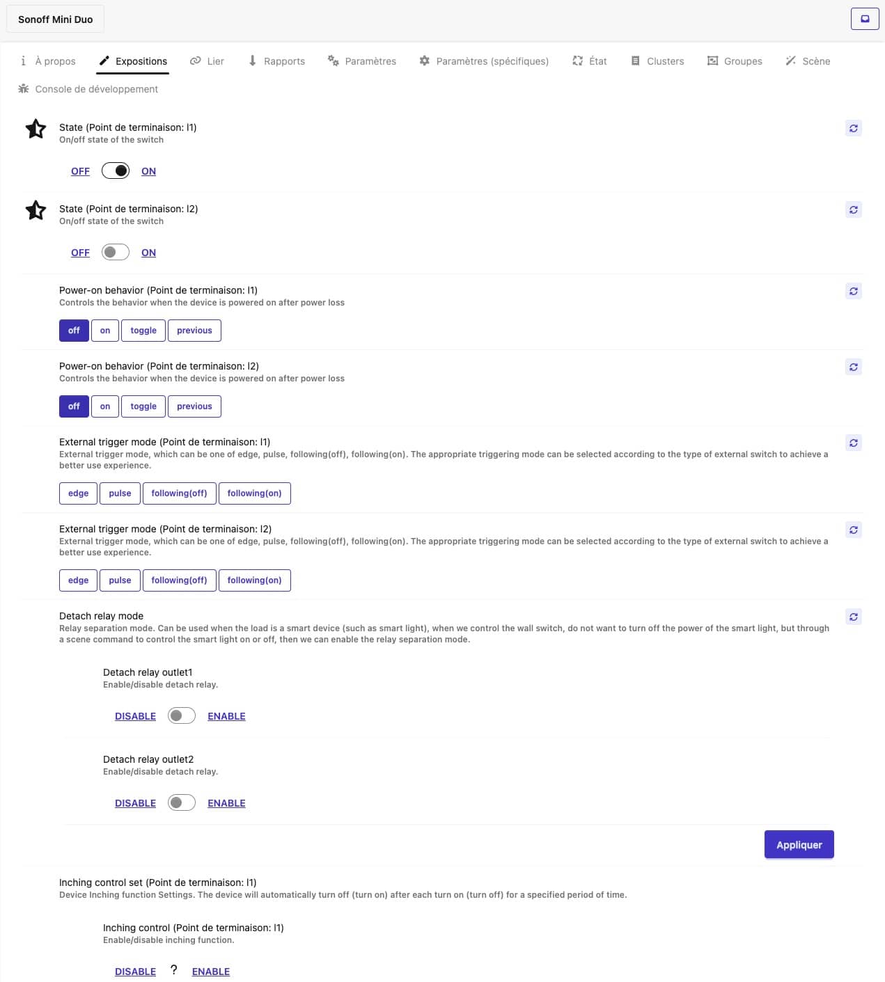Refresh External trigger mode l2 value
Screen dimensions: 885x982
tap(853, 530)
